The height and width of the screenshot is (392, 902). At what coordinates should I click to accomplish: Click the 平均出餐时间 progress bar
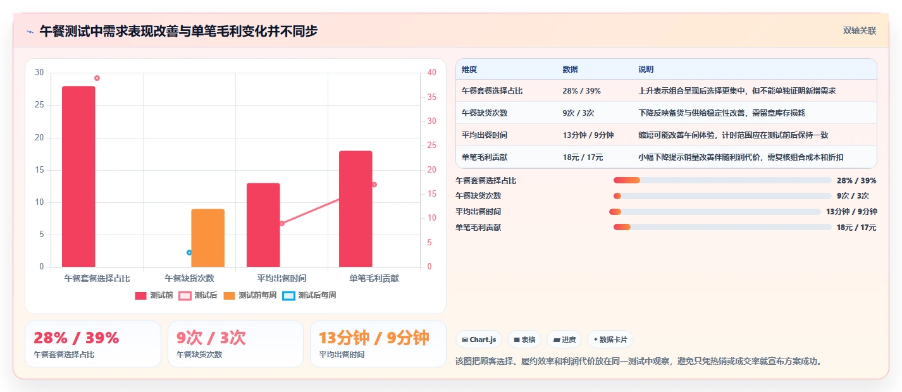pyautogui.click(x=715, y=212)
